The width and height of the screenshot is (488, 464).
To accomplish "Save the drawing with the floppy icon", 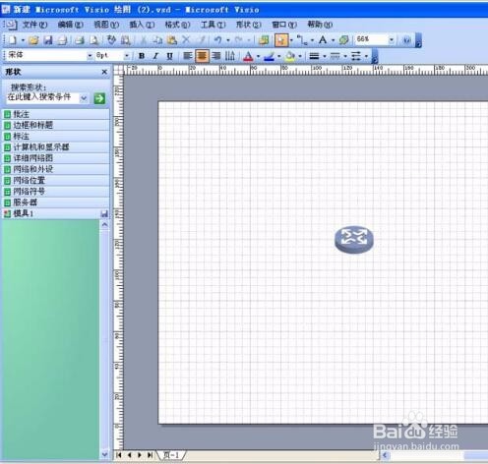I will coord(48,40).
